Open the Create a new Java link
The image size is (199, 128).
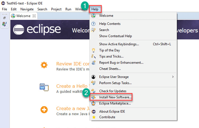coord(73,108)
